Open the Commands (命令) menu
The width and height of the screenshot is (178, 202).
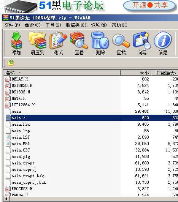[x=33, y=25]
